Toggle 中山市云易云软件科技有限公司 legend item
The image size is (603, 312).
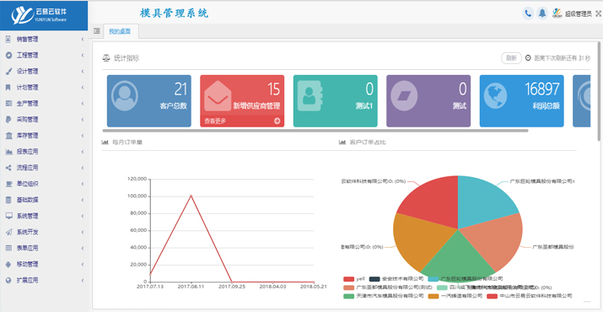529,296
